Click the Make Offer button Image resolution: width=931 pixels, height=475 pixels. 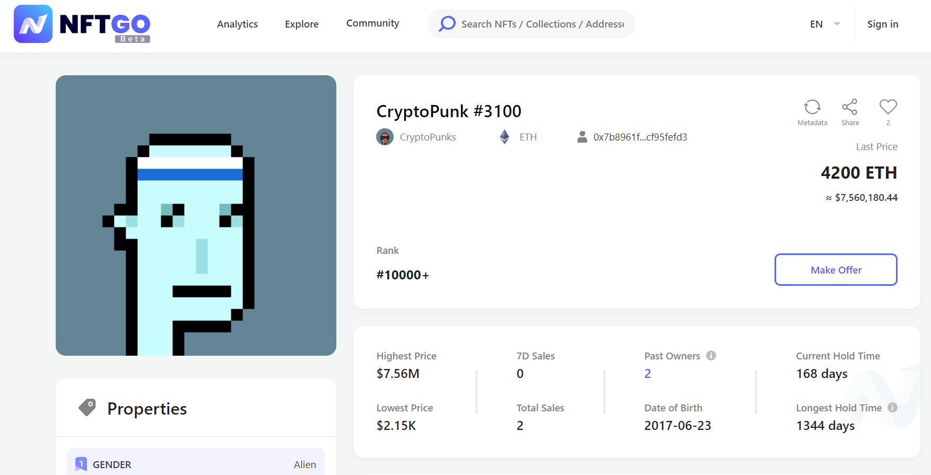tap(836, 270)
